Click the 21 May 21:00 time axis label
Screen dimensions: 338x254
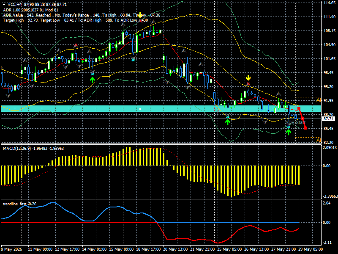(x=202, y=249)
